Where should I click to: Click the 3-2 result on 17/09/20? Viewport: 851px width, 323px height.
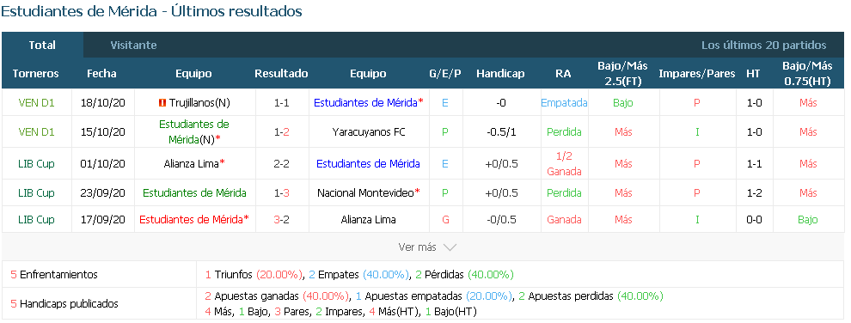281,220
